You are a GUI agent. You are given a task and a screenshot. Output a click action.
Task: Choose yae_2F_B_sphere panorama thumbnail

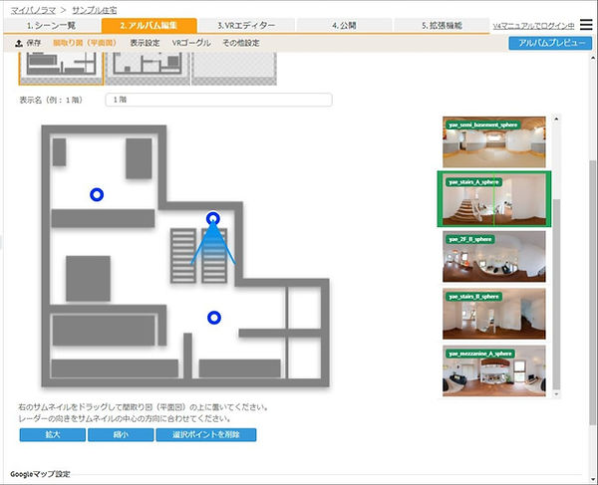tap(493, 257)
